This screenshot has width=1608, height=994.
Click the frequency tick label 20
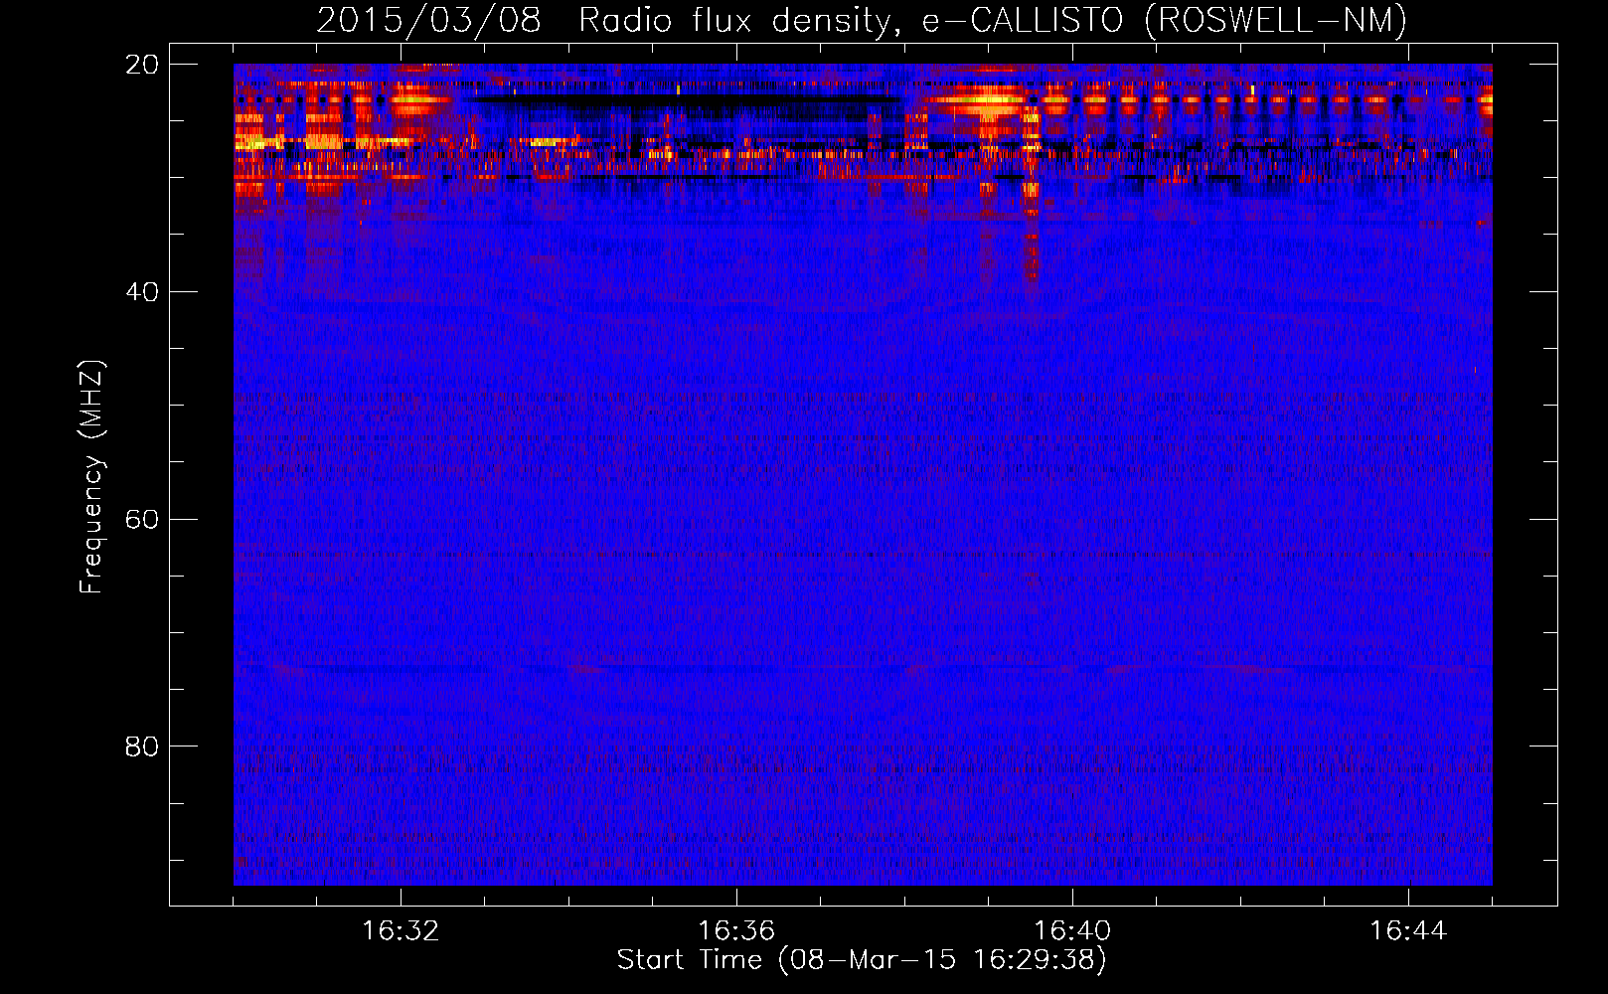click(x=142, y=65)
